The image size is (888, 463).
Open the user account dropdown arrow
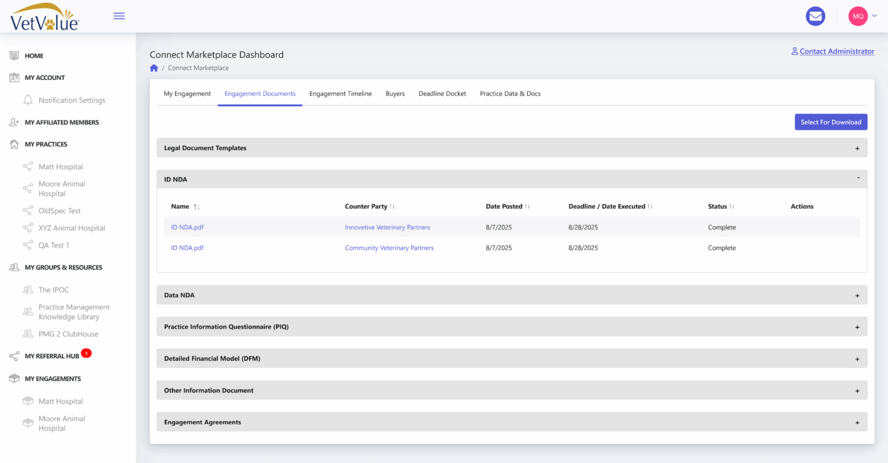875,16
